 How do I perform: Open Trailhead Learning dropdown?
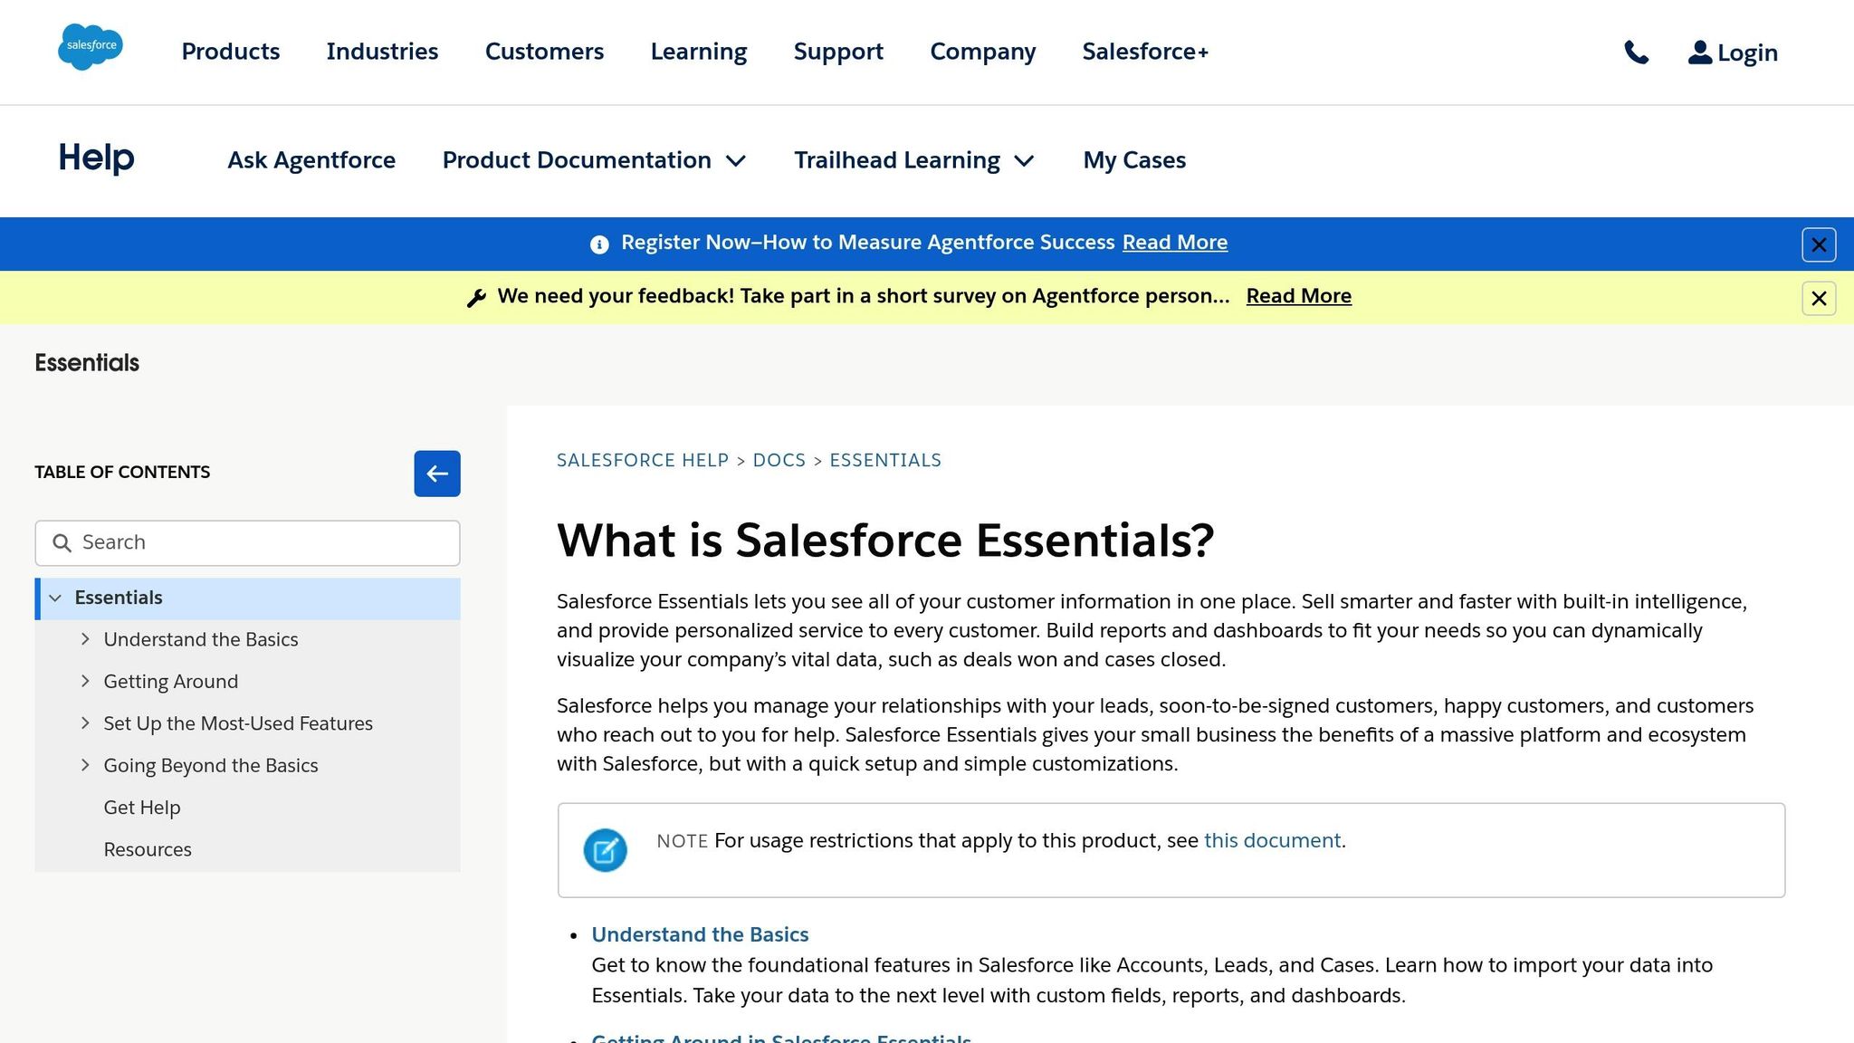tap(914, 160)
